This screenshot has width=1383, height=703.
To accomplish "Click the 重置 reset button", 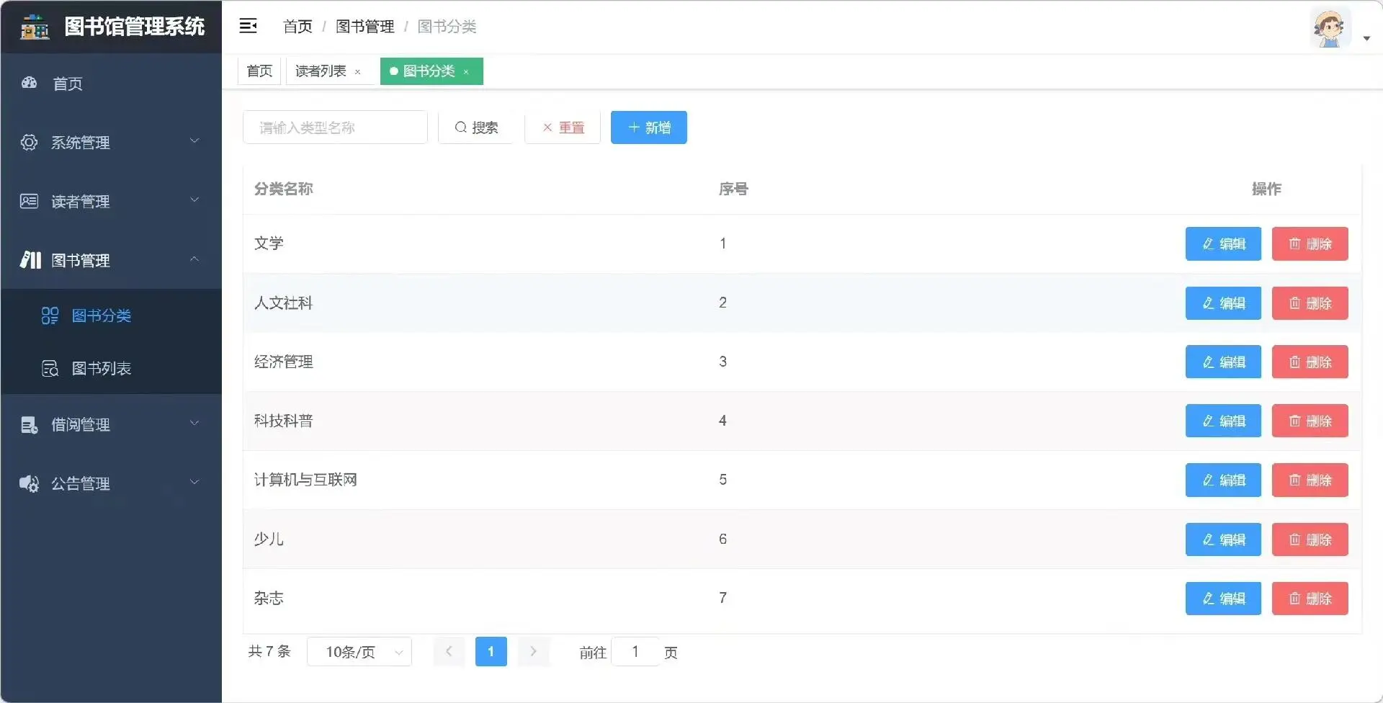I will pos(562,127).
